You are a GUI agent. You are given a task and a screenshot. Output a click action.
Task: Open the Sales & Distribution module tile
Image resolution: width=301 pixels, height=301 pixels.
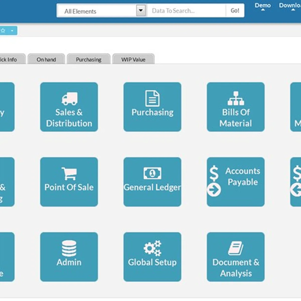69,107
